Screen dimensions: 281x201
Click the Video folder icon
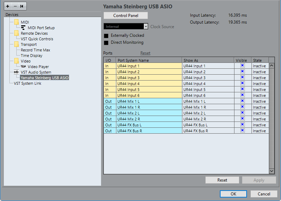(x=16, y=61)
